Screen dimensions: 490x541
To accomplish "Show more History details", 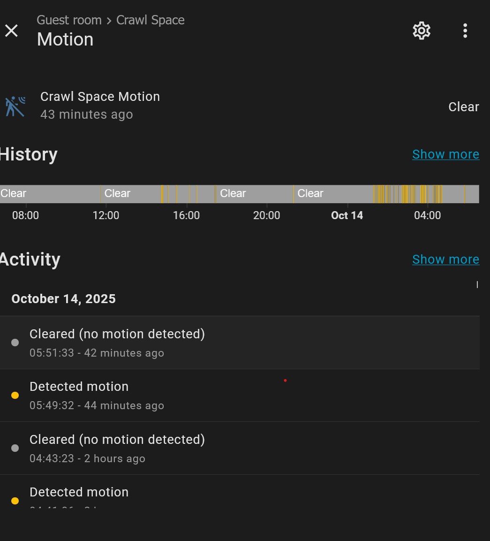I will point(445,154).
